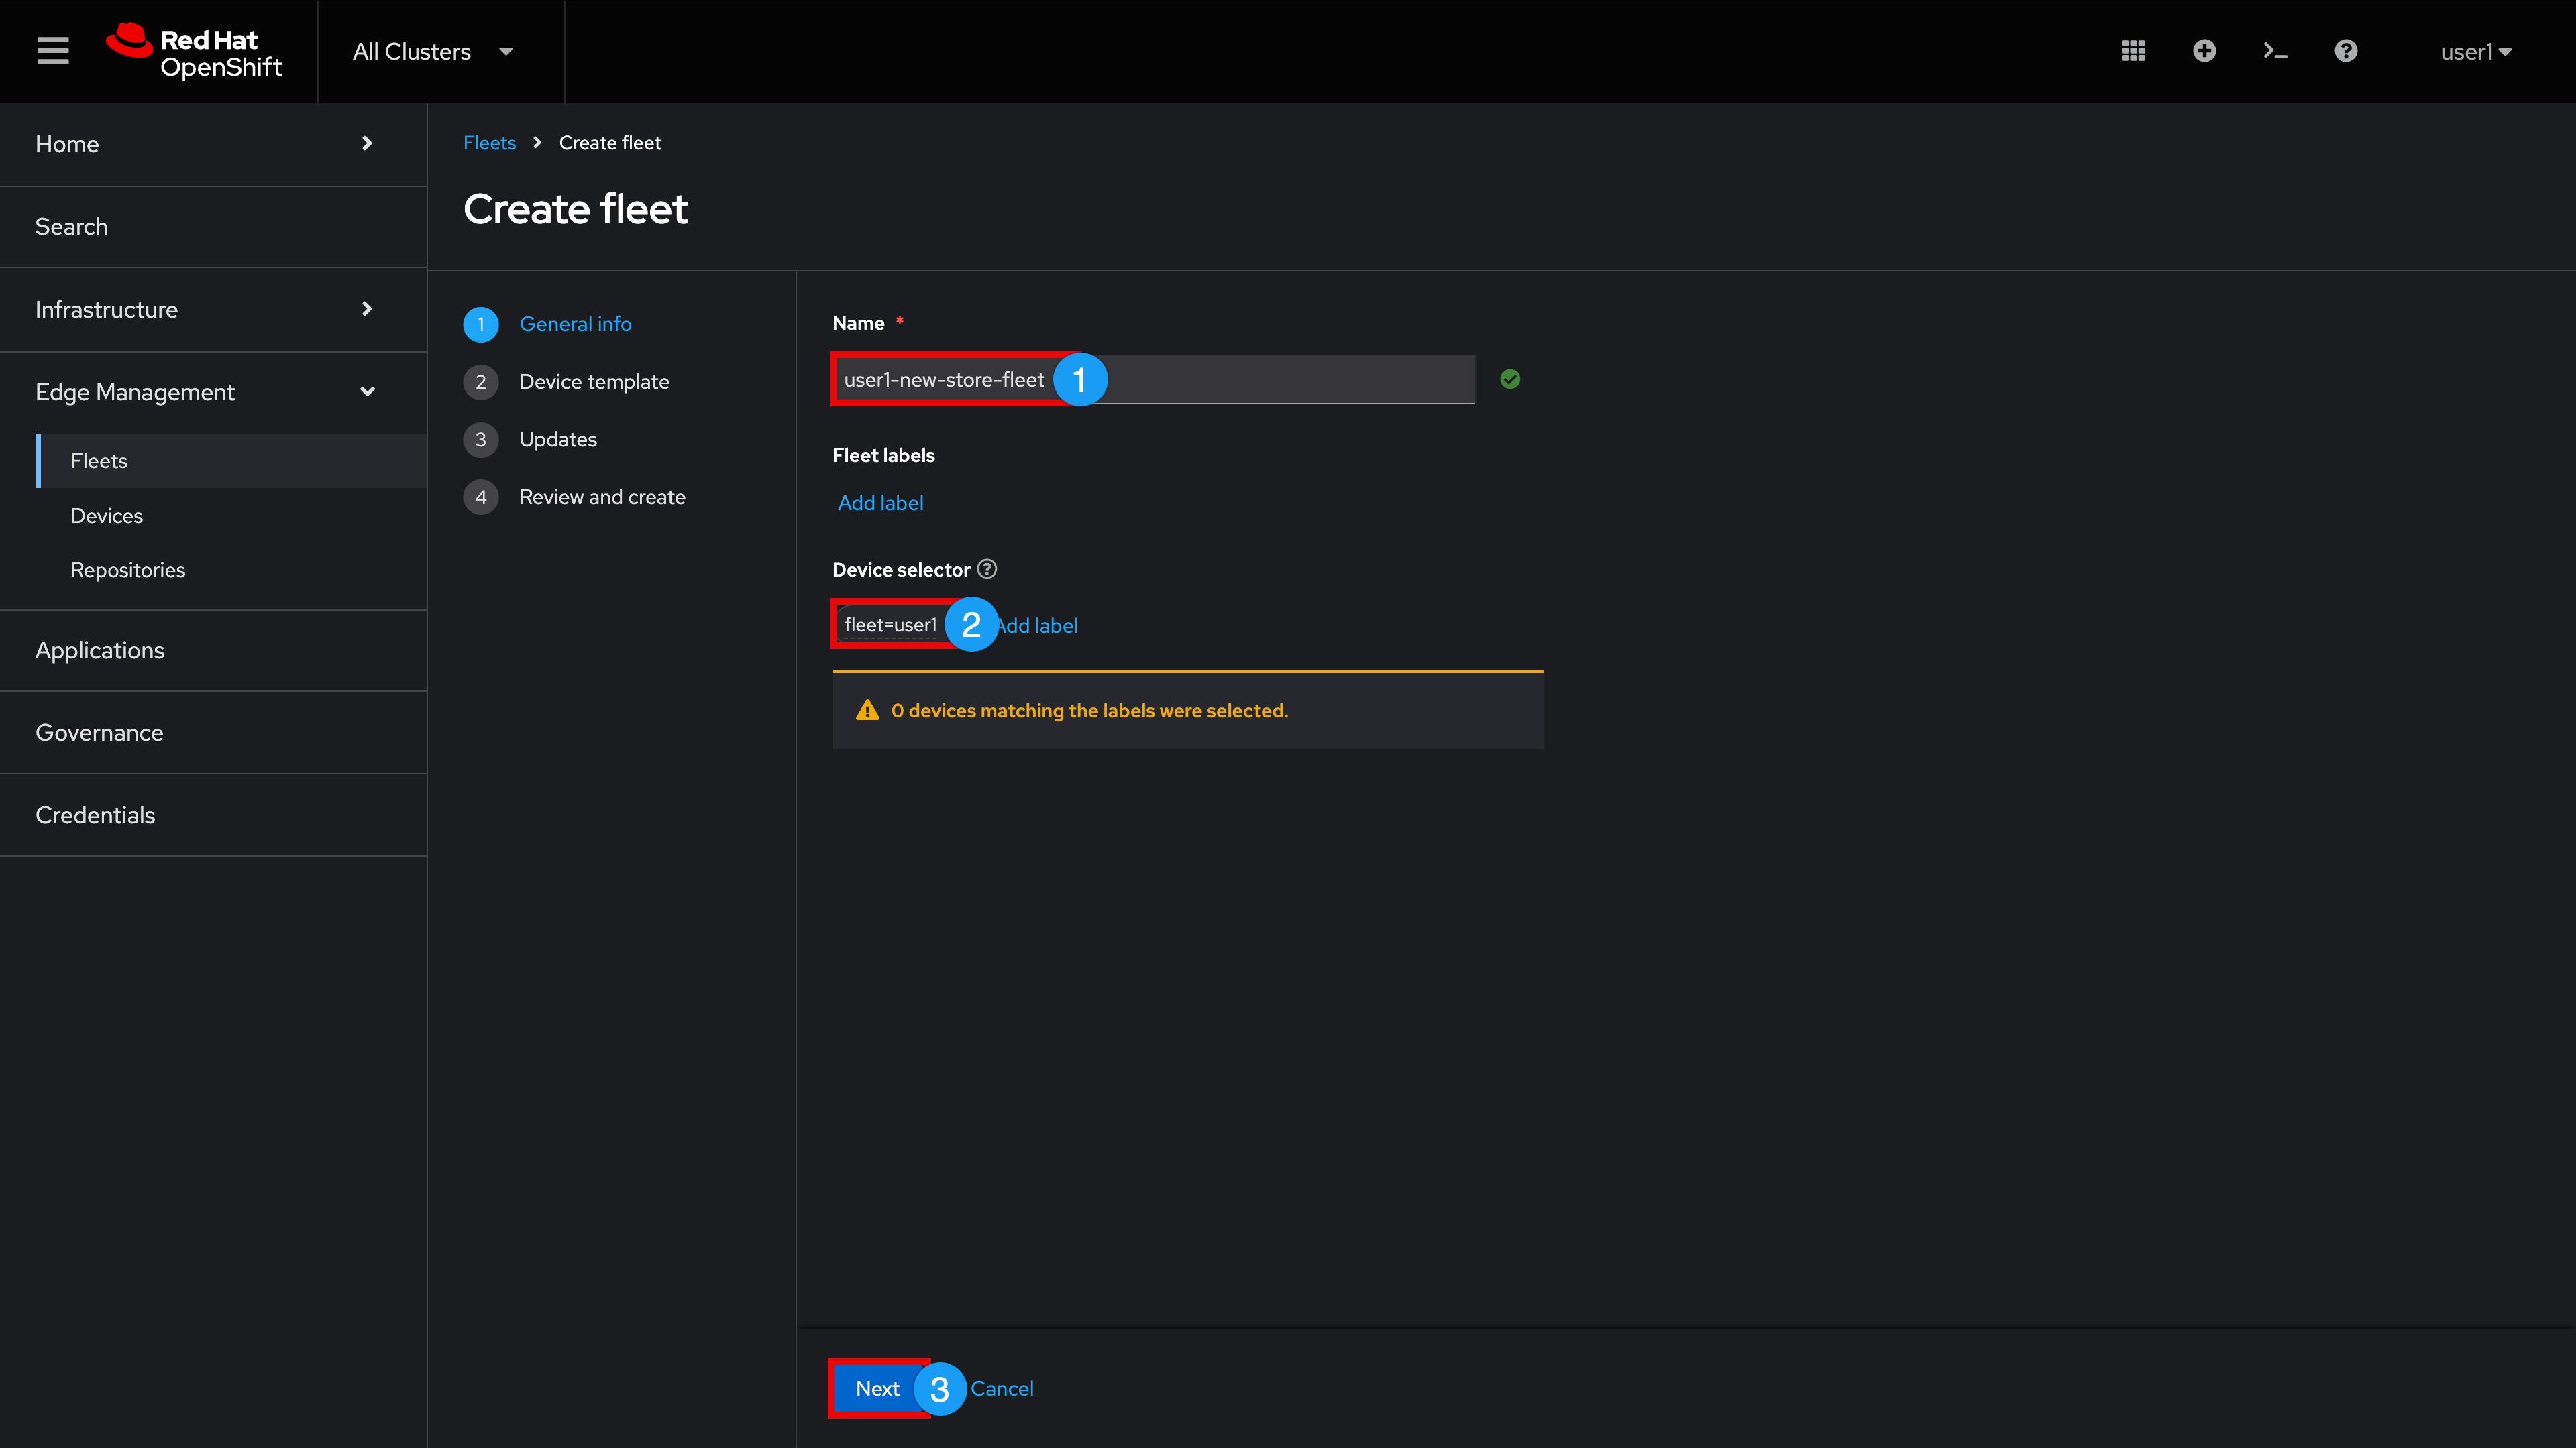Select Fleets in the sidebar
2576x1448 pixels.
pyautogui.click(x=231, y=461)
